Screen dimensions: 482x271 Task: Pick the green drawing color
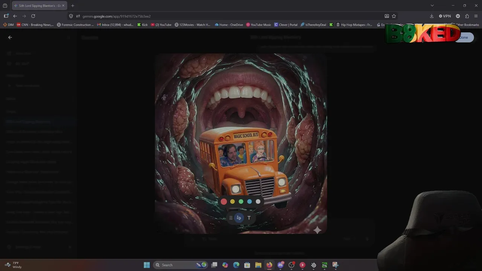point(241,202)
